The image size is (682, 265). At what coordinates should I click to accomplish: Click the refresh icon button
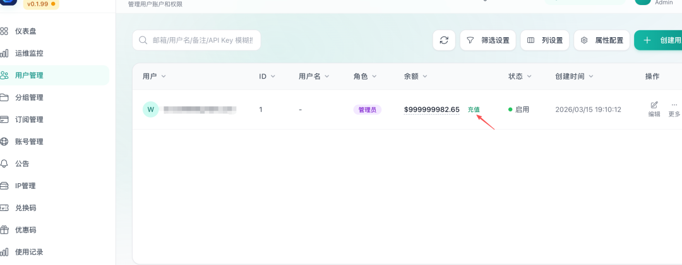[x=444, y=40]
